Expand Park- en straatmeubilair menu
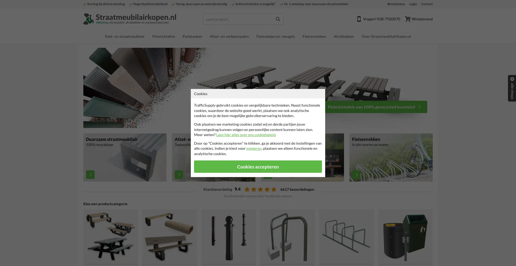Viewport: 516px width, 266px height. click(125, 36)
